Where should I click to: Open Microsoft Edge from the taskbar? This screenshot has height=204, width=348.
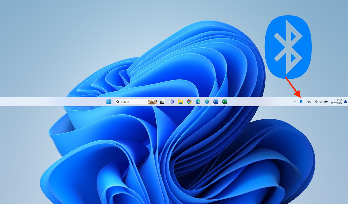click(198, 102)
